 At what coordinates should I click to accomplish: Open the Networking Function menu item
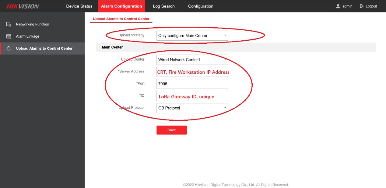42,24
